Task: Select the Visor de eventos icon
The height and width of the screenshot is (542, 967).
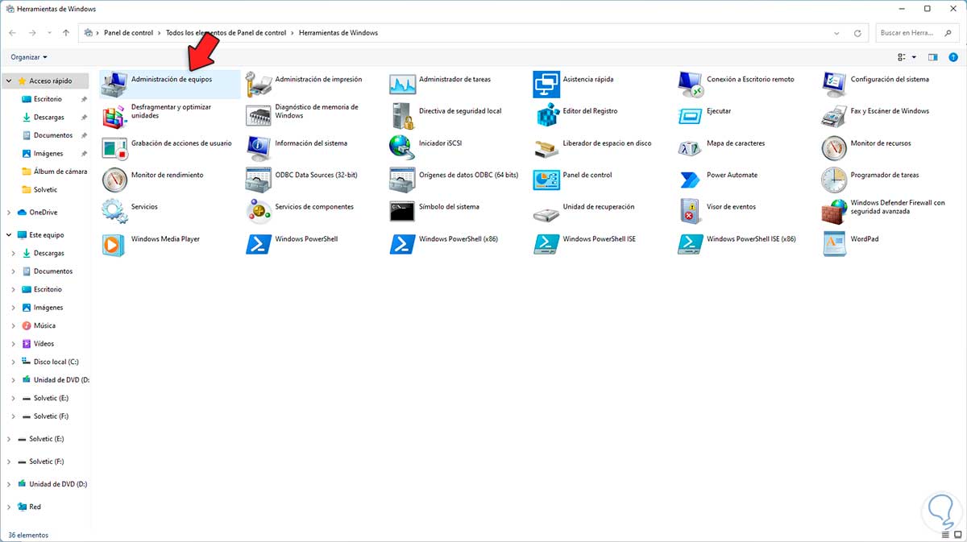Action: 691,211
